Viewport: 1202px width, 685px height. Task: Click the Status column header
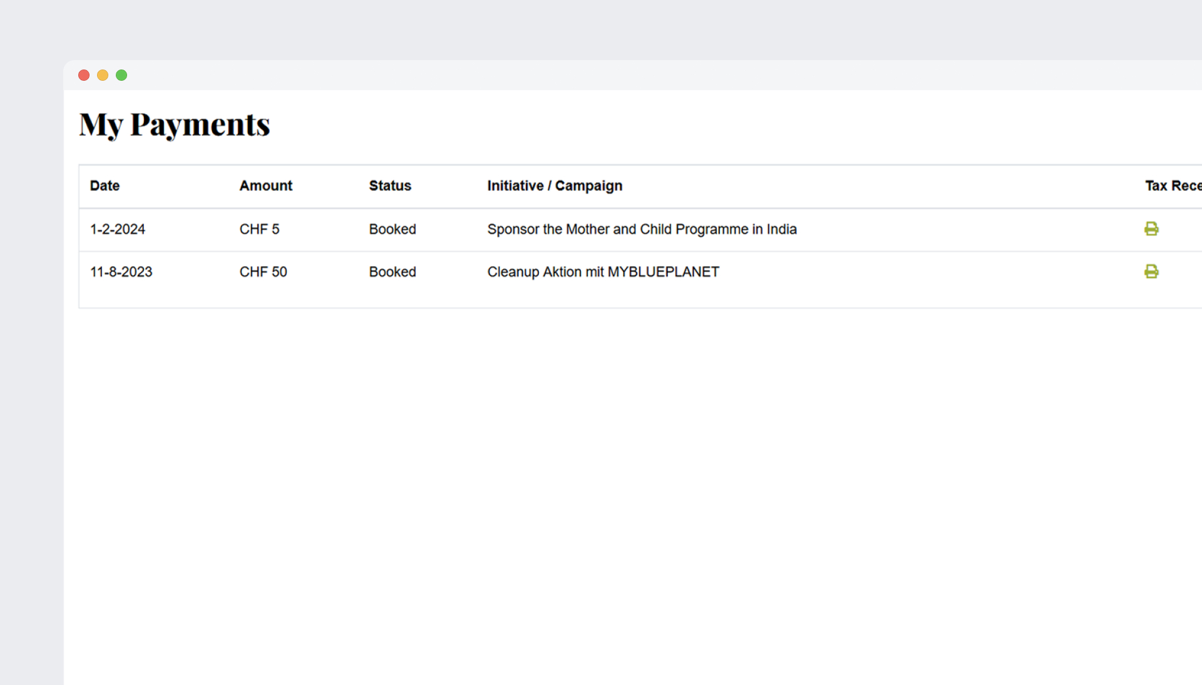click(x=389, y=186)
